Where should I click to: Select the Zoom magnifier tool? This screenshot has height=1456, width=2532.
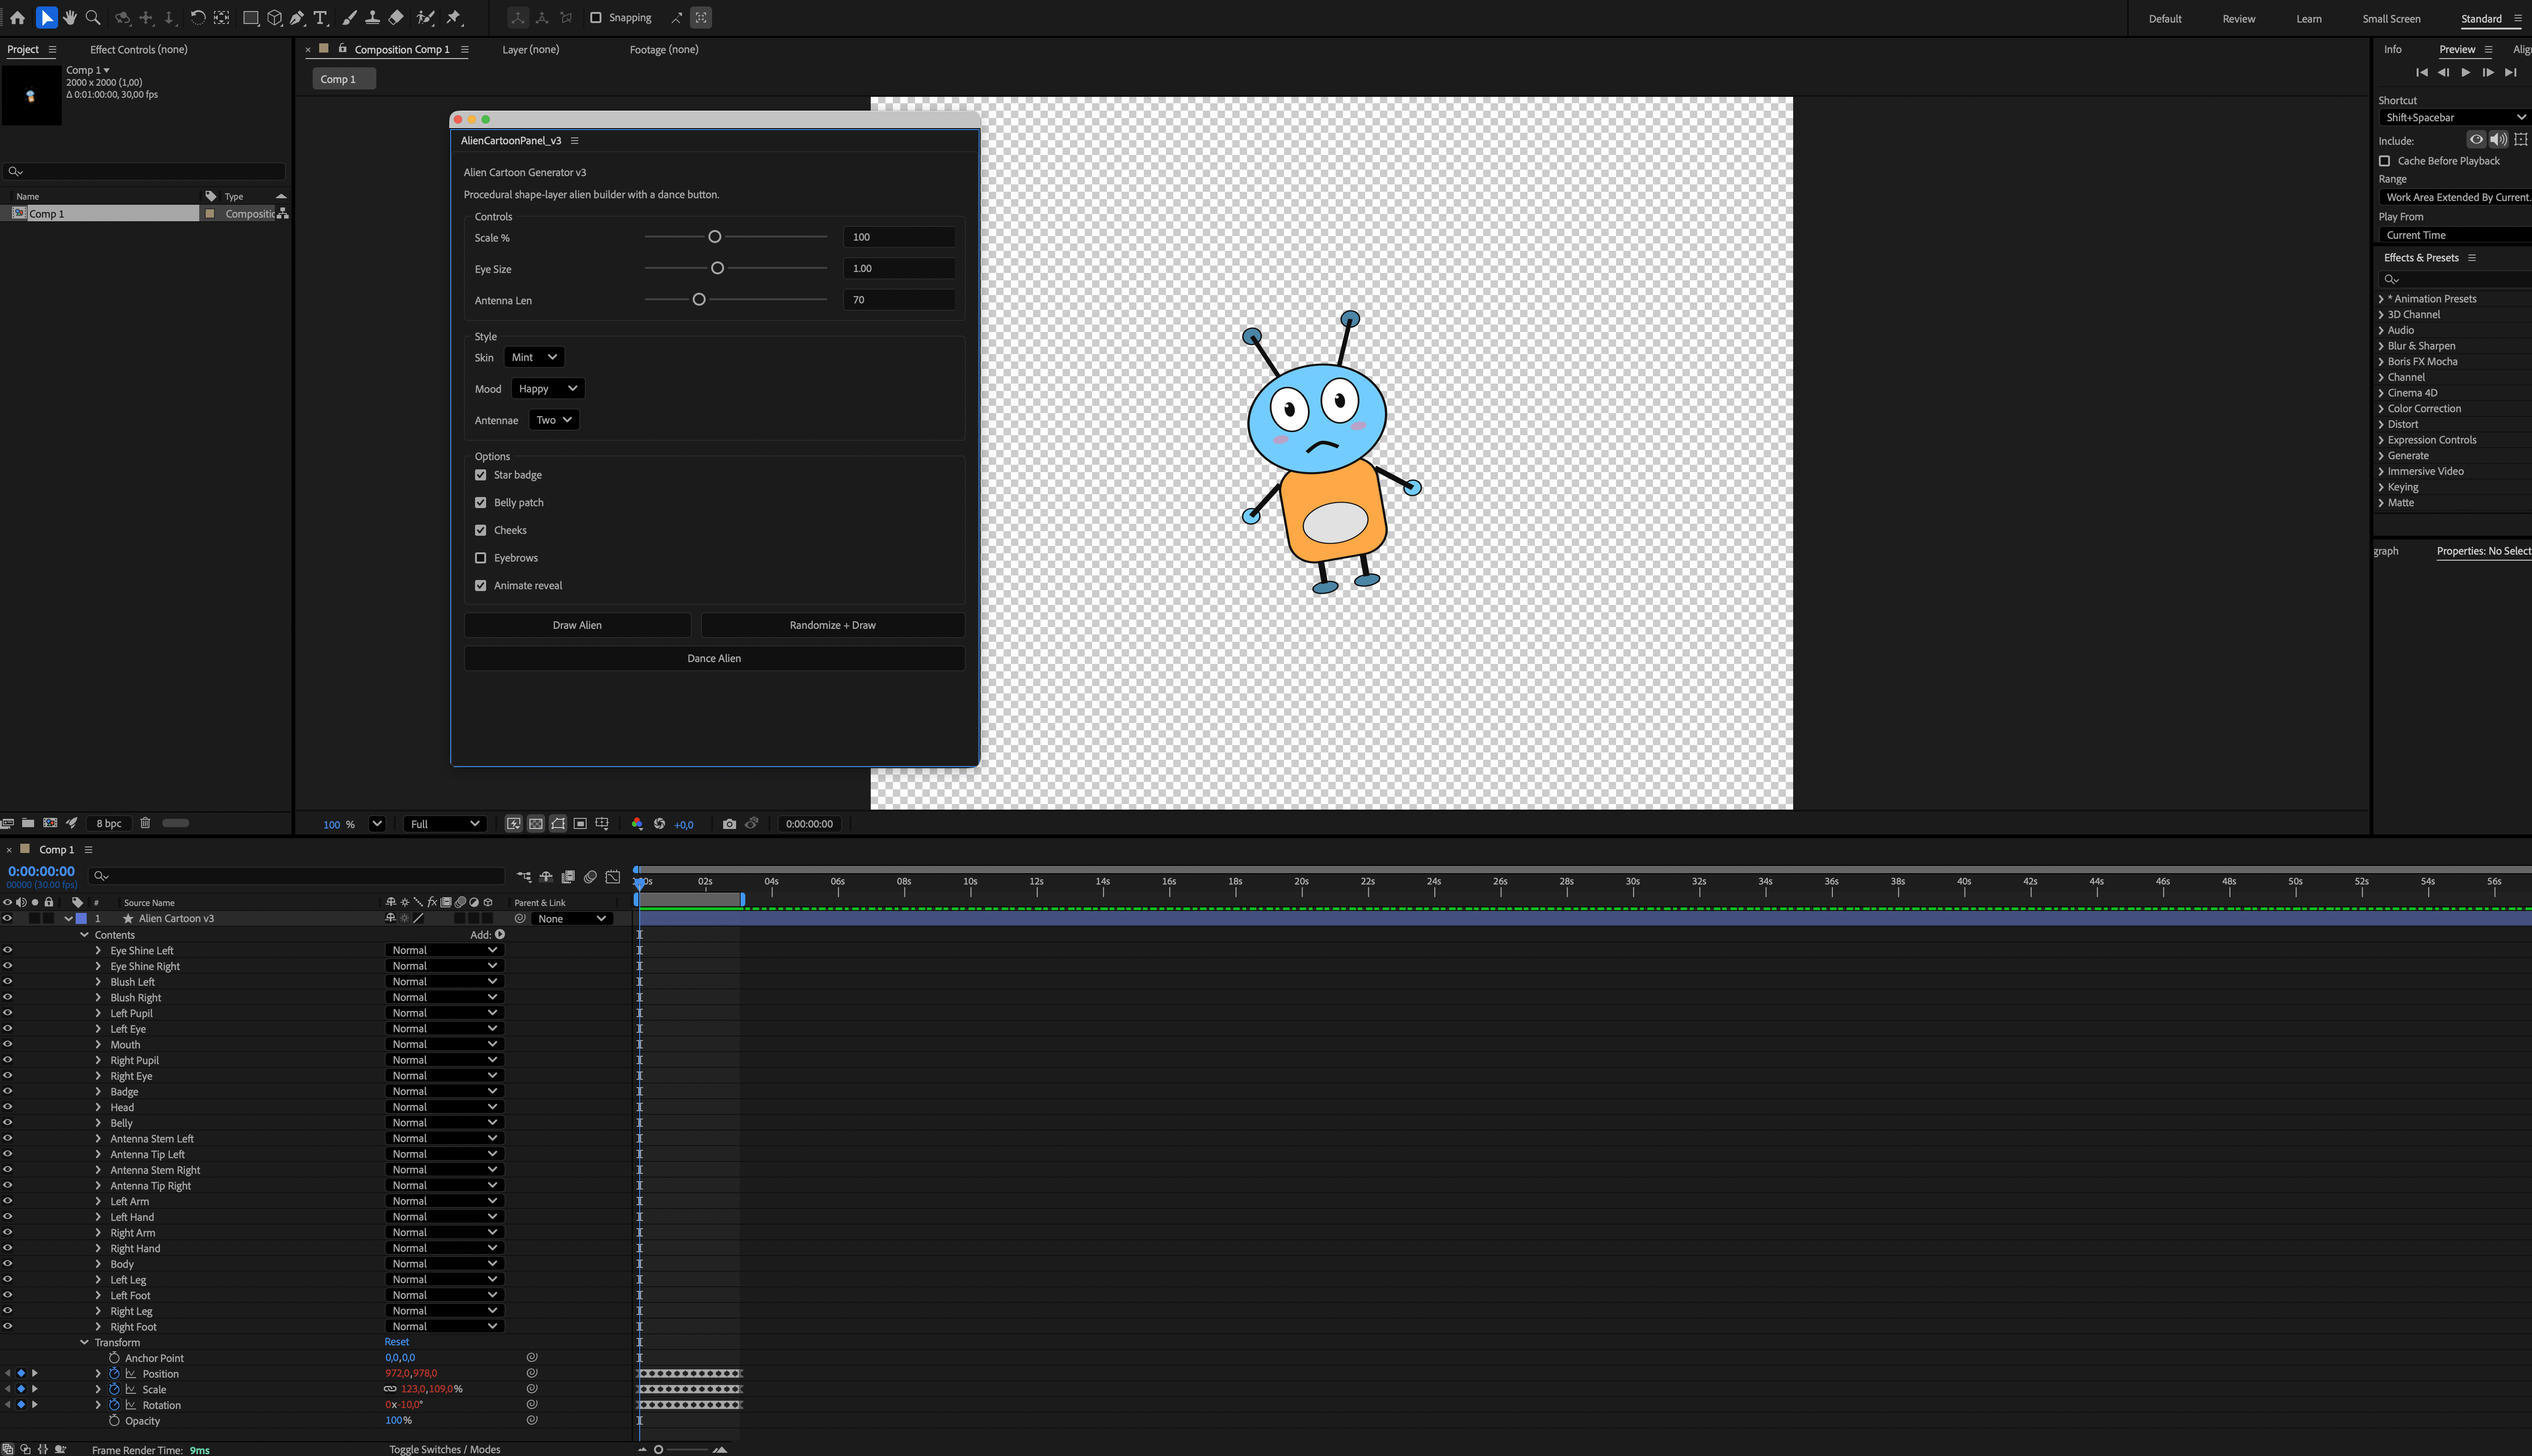point(93,17)
